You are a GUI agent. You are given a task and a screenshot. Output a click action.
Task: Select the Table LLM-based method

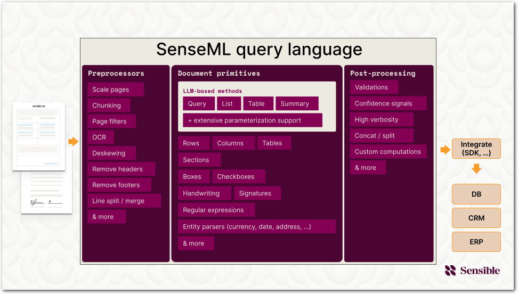pyautogui.click(x=258, y=103)
